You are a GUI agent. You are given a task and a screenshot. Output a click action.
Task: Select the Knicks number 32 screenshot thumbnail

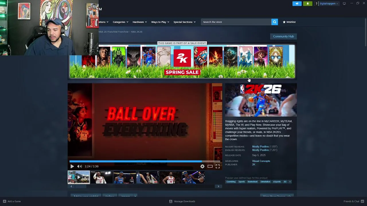coord(170,177)
